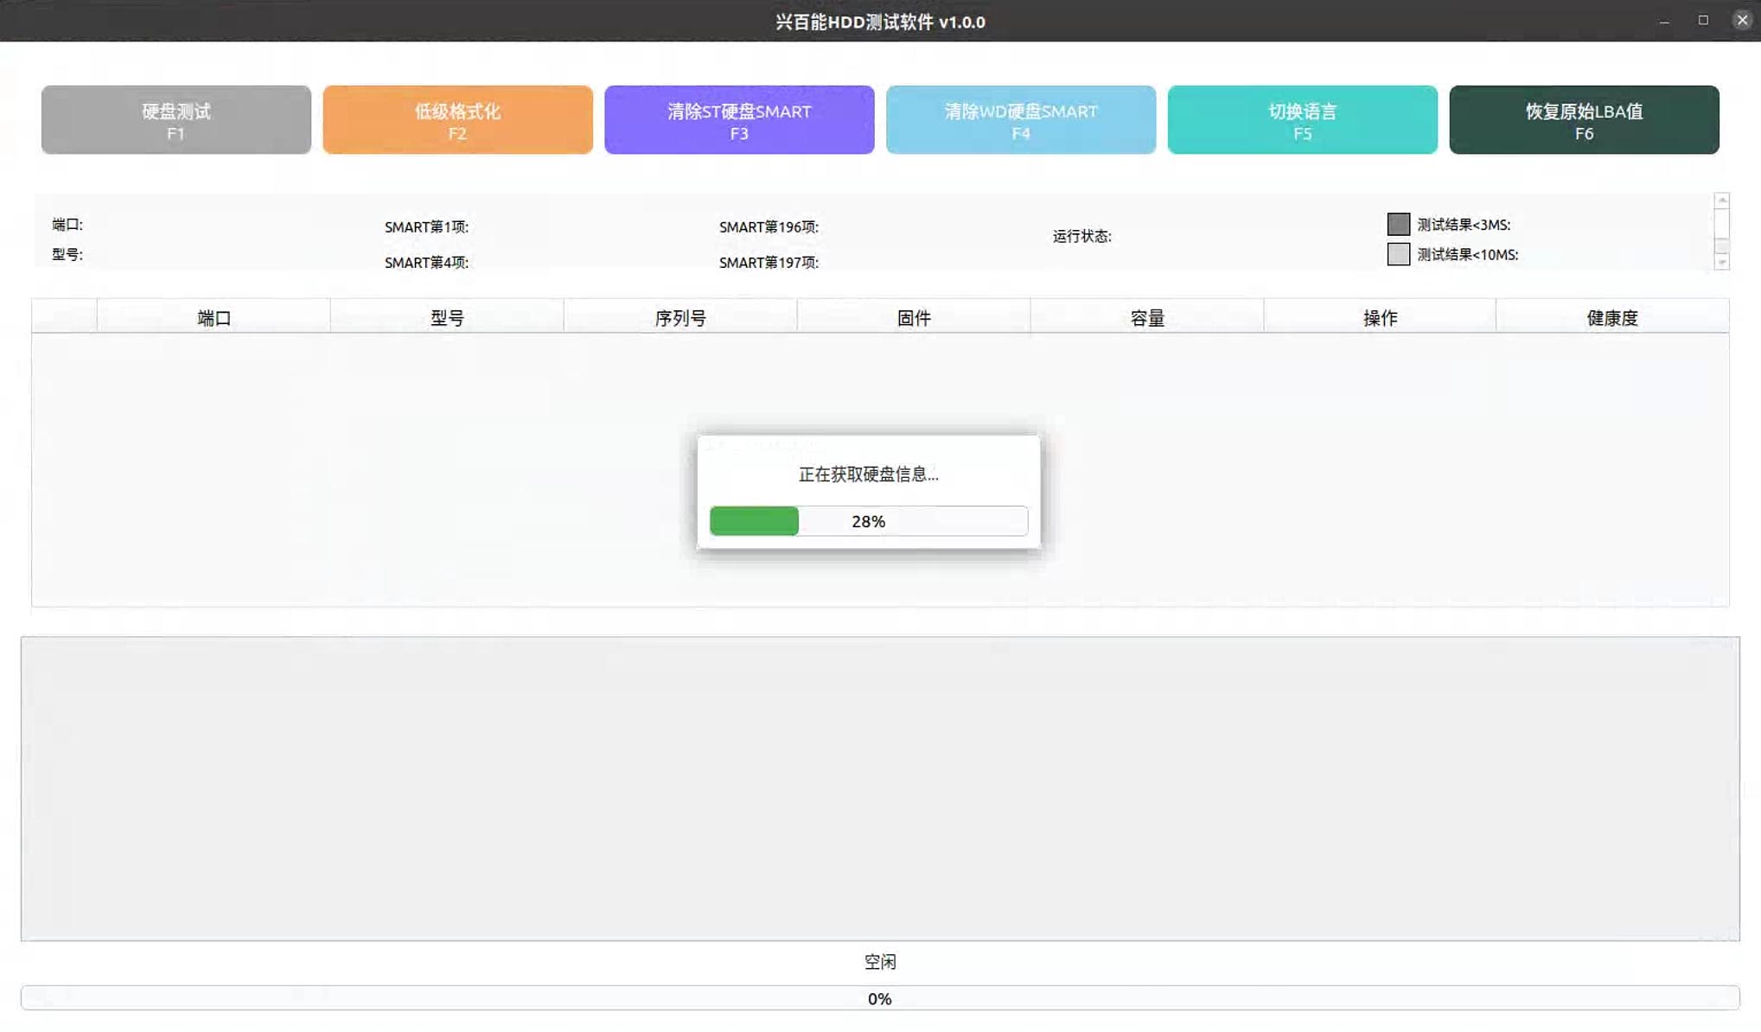Click 恢复原始LBA值 F6 button
Viewport: 1761px width, 1032px height.
[1583, 120]
